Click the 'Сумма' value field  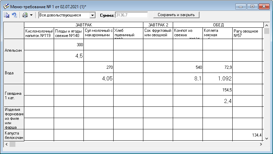(x=131, y=15)
